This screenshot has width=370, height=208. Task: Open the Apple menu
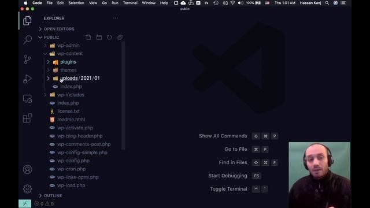pyautogui.click(x=25, y=3)
